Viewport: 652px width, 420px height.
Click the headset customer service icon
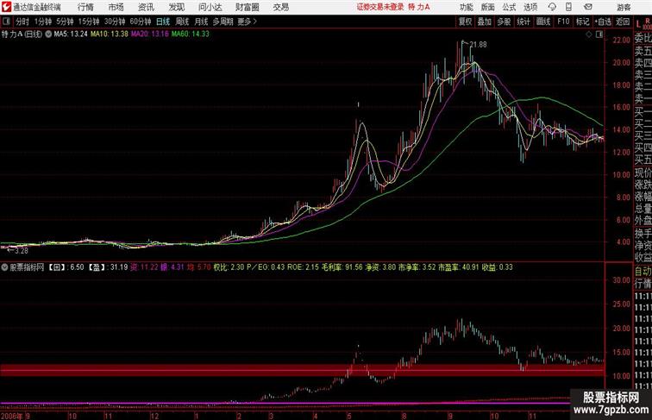pyautogui.click(x=552, y=7)
